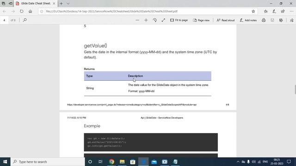
Task: Open the Page view options
Action: click(201, 20)
